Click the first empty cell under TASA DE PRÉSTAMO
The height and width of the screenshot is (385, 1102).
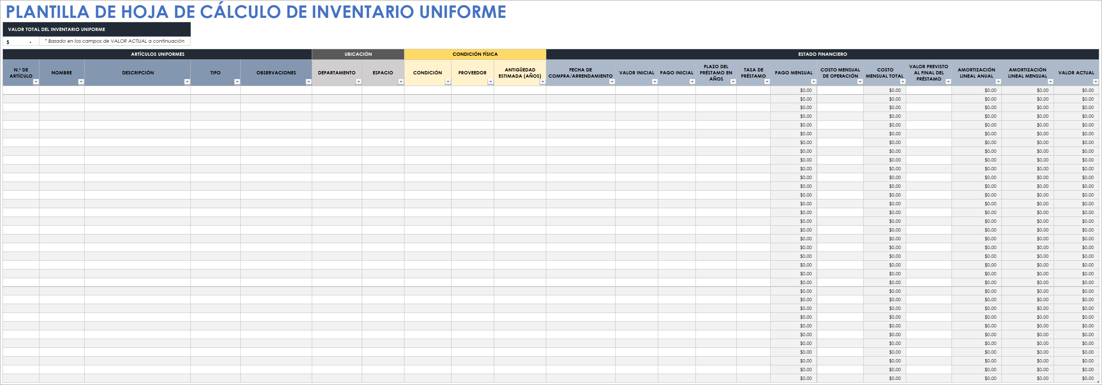[x=753, y=90]
